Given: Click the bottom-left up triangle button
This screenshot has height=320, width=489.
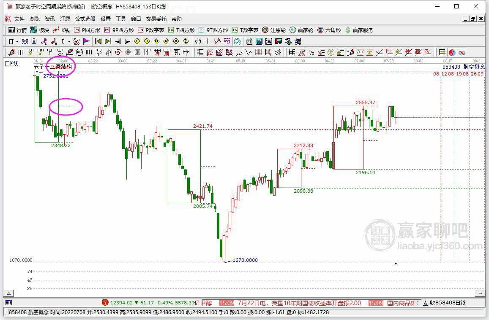Looking at the screenshot, I should point(9,293).
